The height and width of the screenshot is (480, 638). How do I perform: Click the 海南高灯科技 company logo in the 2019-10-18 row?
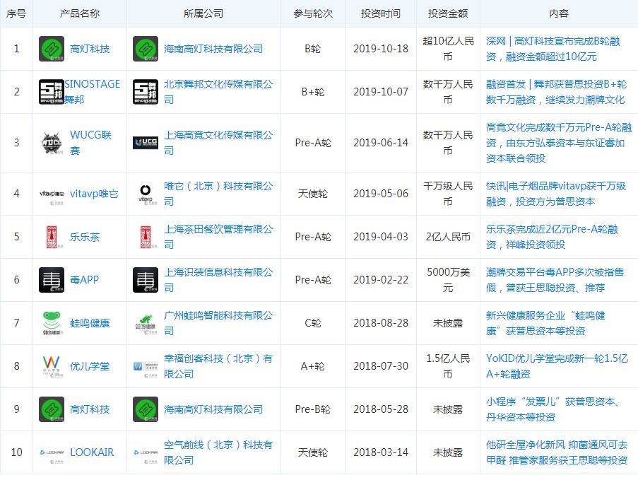coord(146,49)
